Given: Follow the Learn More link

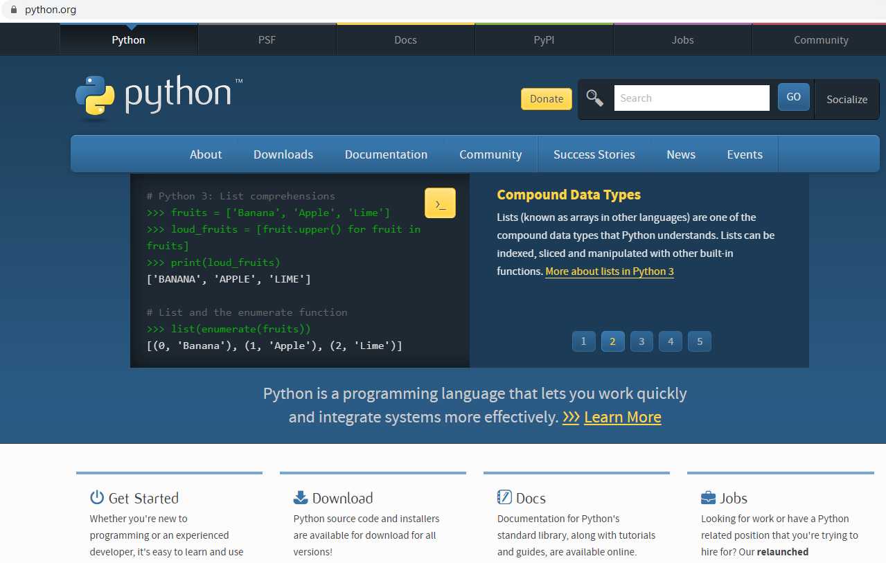Looking at the screenshot, I should point(623,417).
